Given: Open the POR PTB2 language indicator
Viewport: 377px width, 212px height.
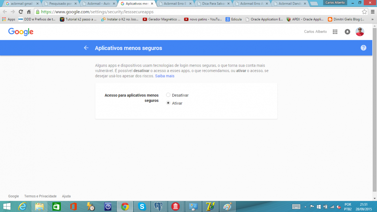Looking at the screenshot, I should [348, 207].
